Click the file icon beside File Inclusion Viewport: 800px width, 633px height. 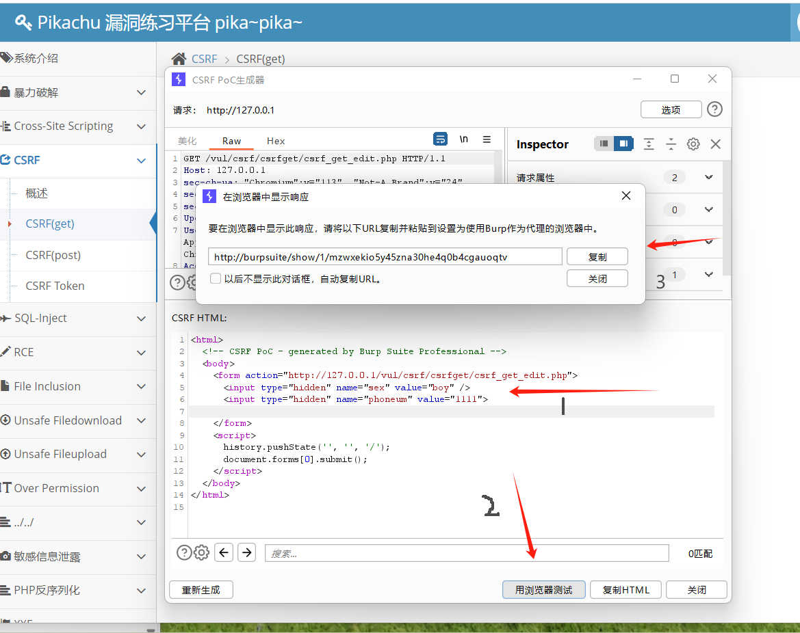click(x=5, y=386)
